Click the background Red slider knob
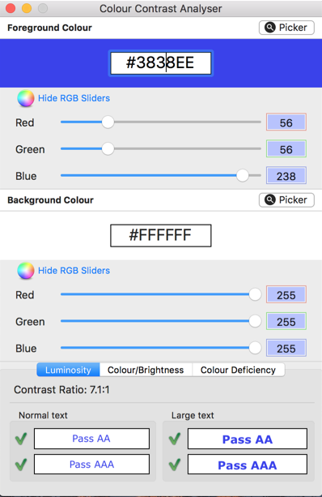 (255, 294)
